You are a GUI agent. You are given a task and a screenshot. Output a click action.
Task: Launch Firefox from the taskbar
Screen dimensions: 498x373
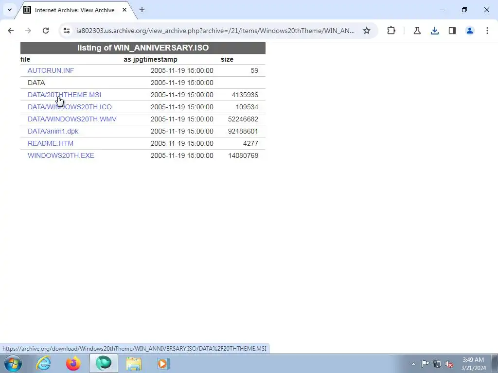(73, 363)
